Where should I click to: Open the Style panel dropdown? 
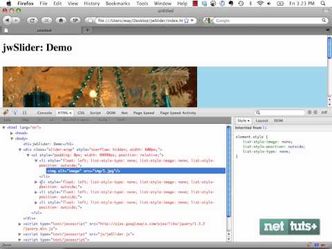coord(248,120)
